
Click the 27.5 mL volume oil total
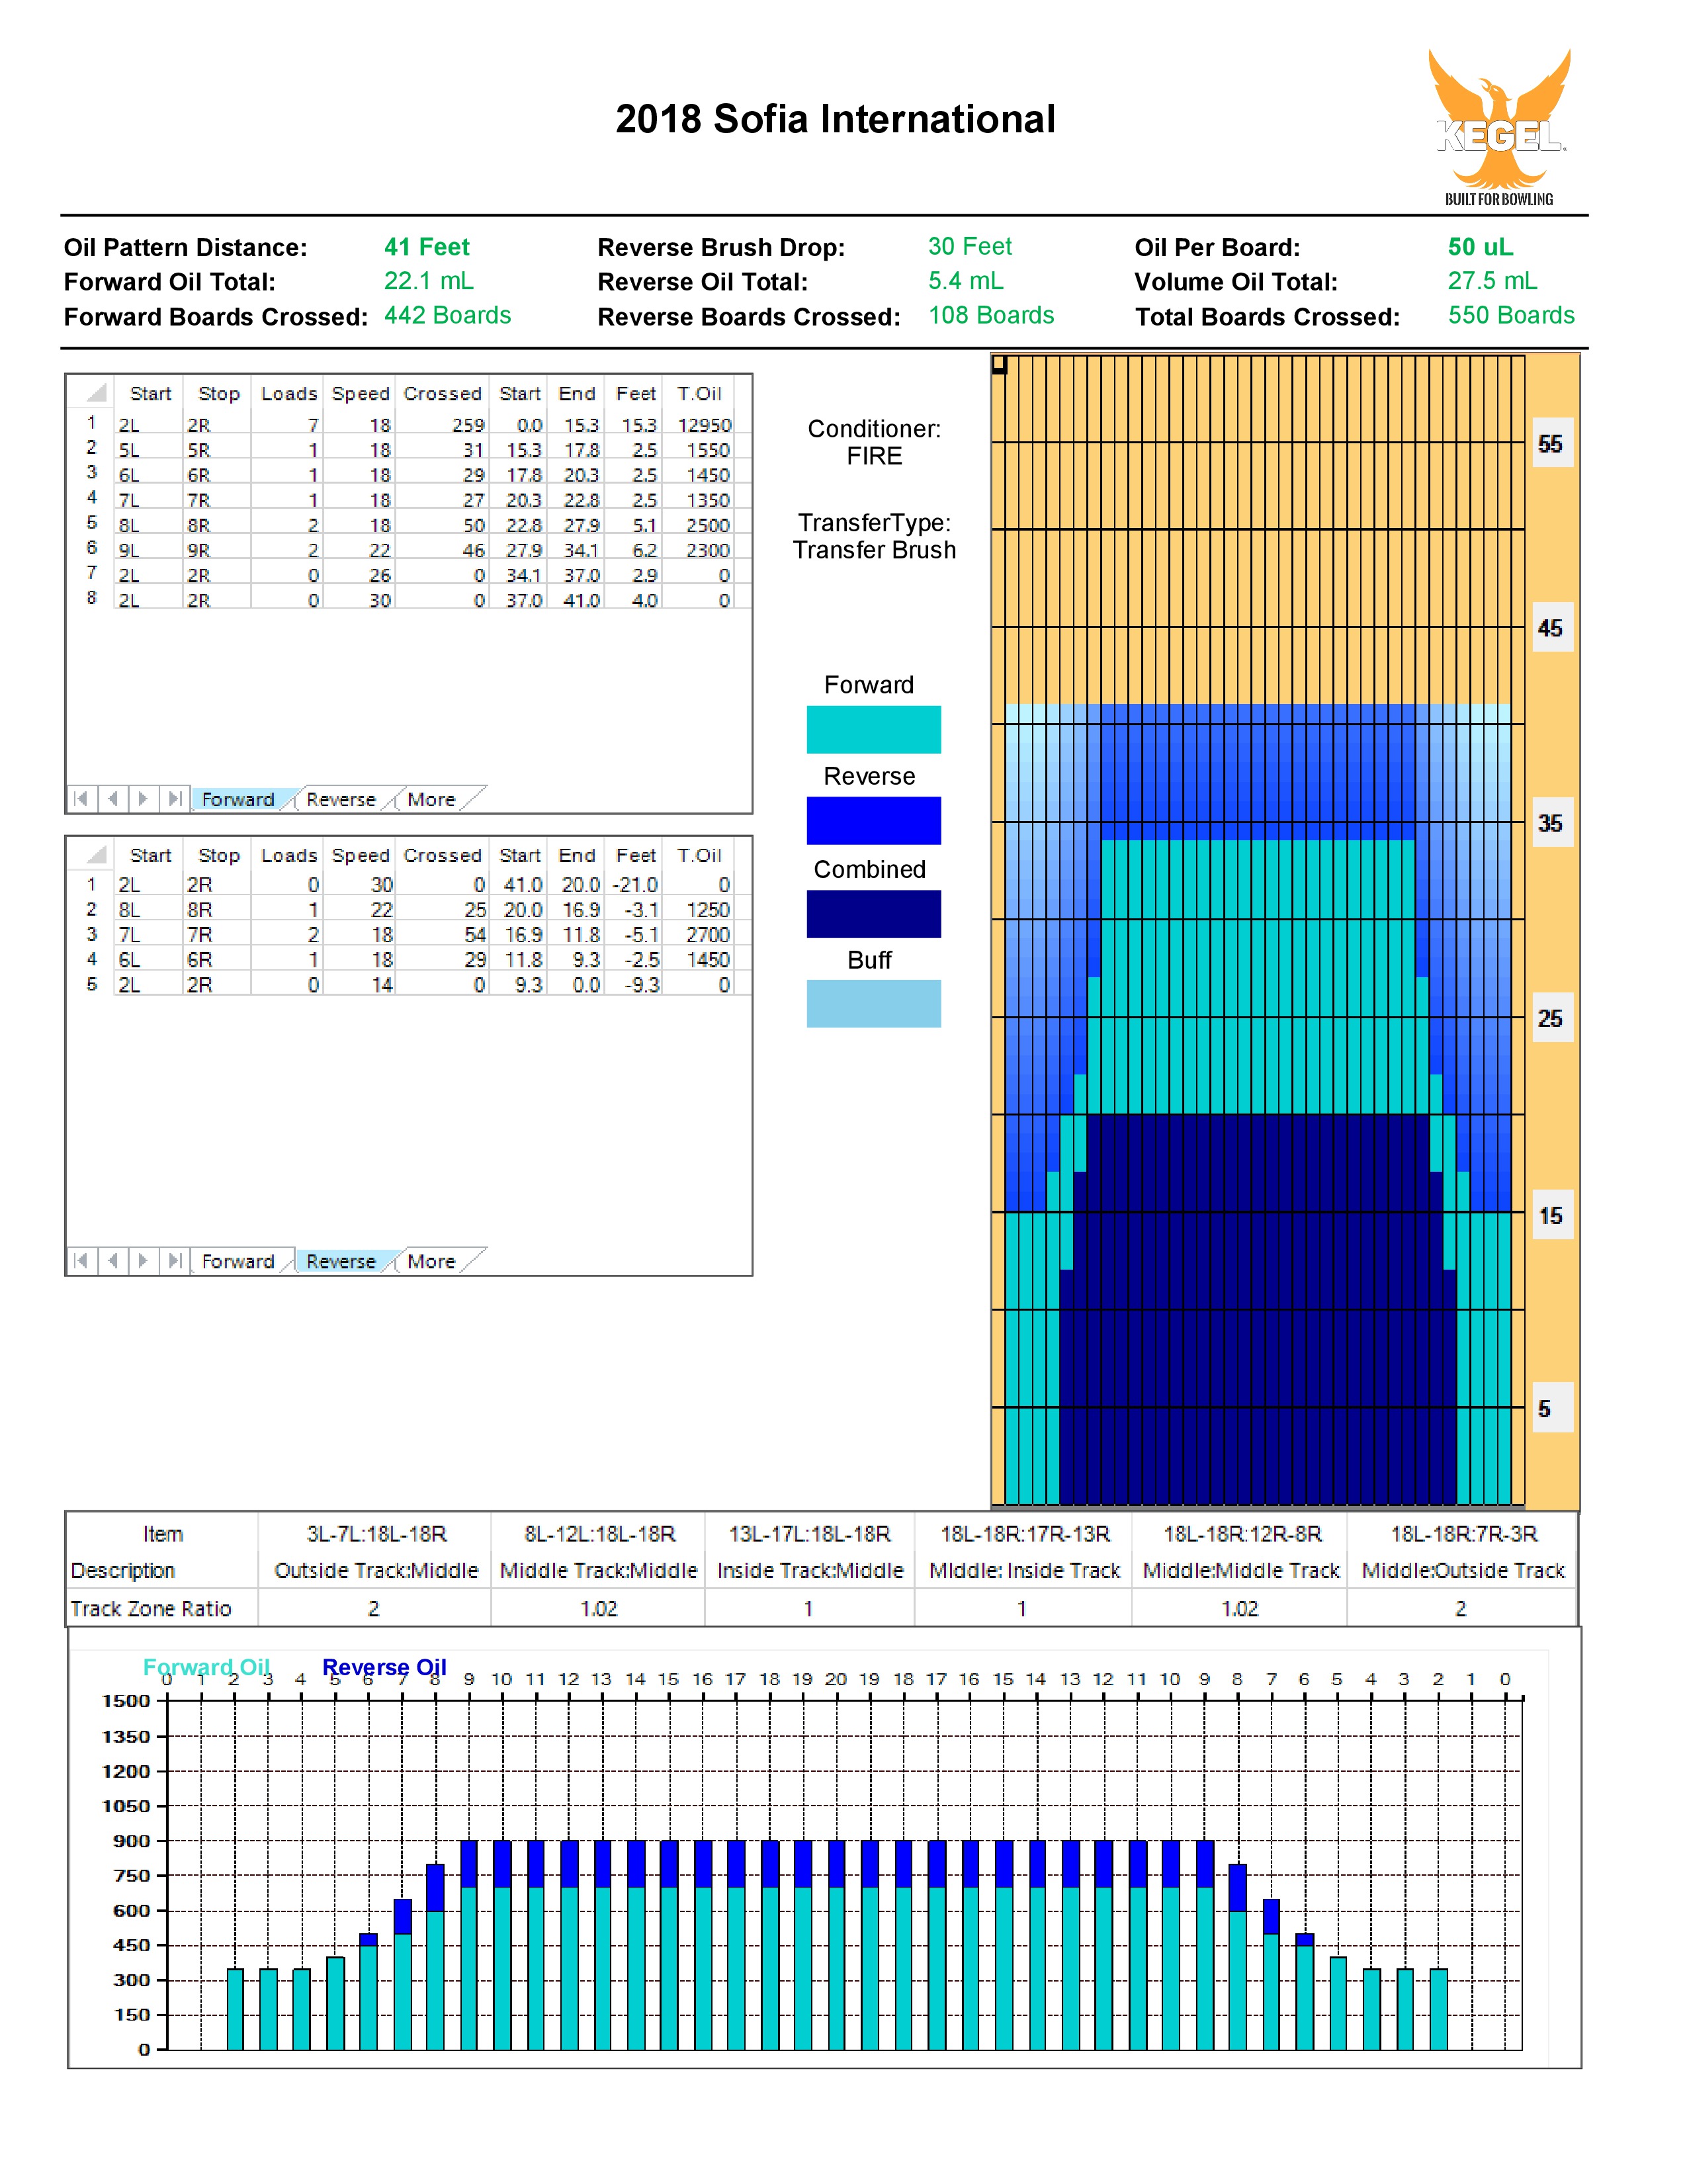click(x=1492, y=281)
